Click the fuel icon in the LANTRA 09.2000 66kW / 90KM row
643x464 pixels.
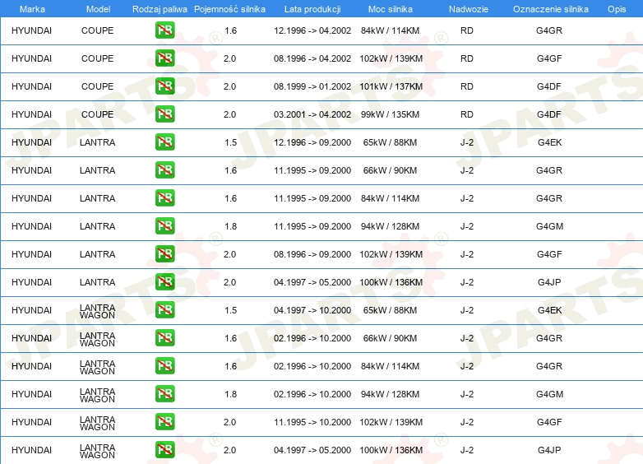(164, 169)
